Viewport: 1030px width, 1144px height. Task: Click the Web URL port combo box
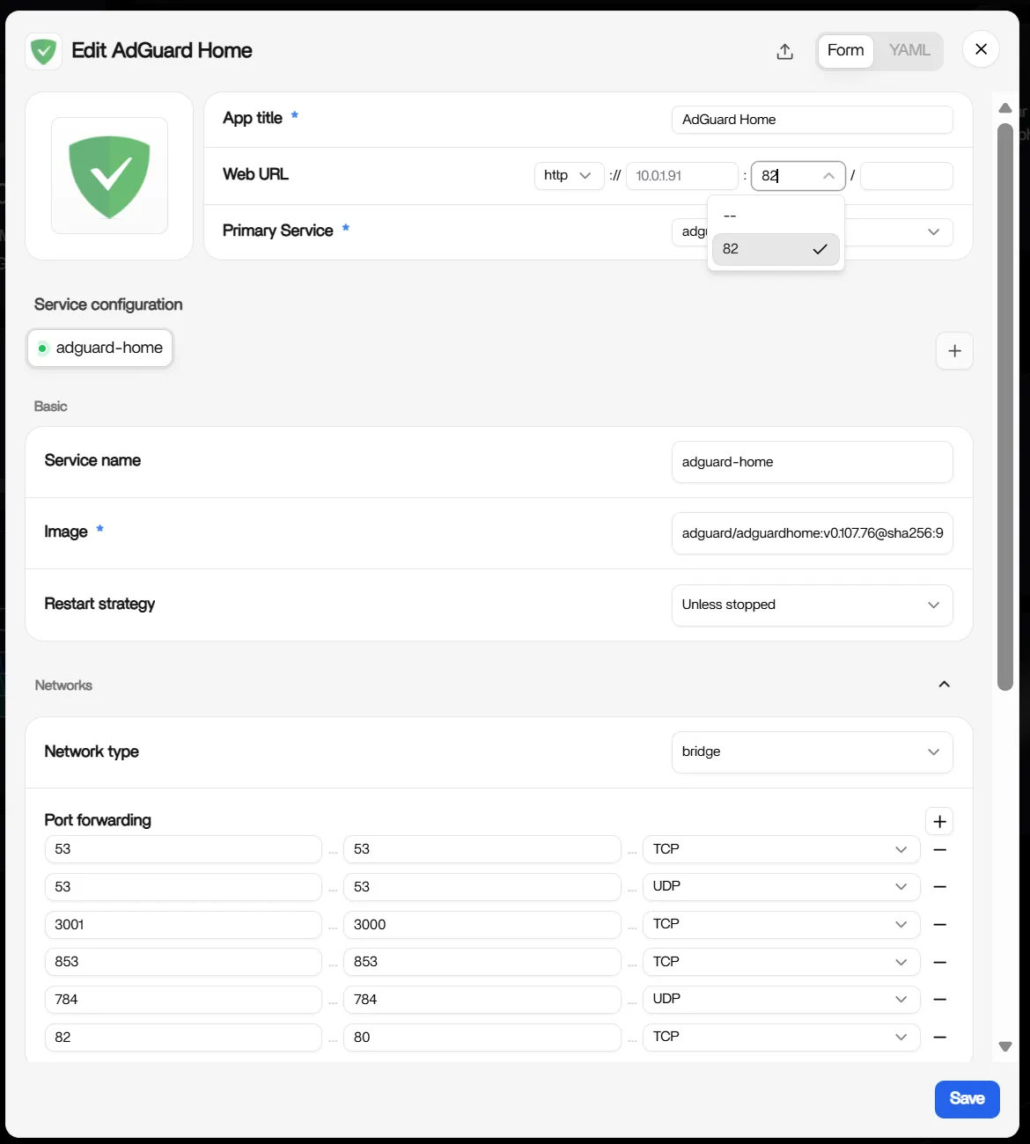coord(798,175)
